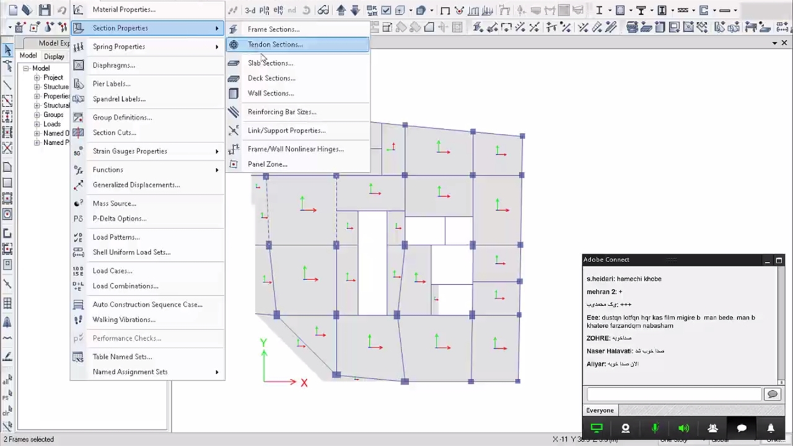Screen dimensions: 793x446
Task: Open Wall Sections dialog
Action: point(270,94)
